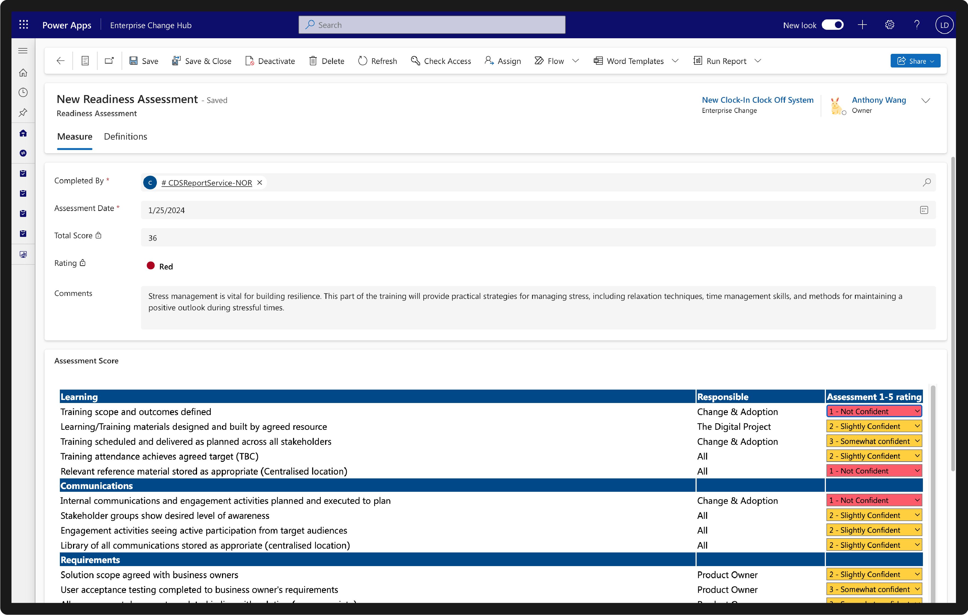Open New Clock-In Clock Off System link
968x615 pixels.
(757, 100)
